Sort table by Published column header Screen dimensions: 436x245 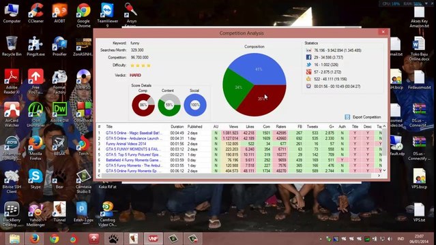pyautogui.click(x=194, y=127)
